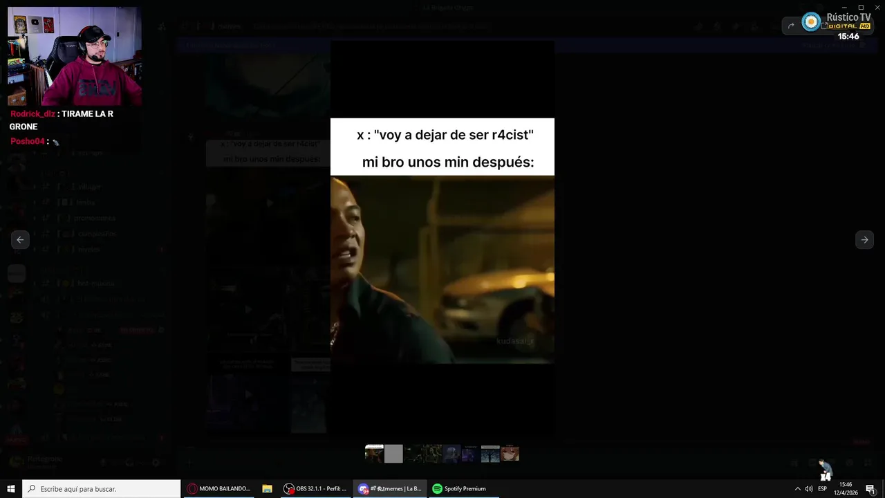Click the Rodrick_dlz username in chat overlay
This screenshot has width=885, height=498.
pyautogui.click(x=32, y=113)
